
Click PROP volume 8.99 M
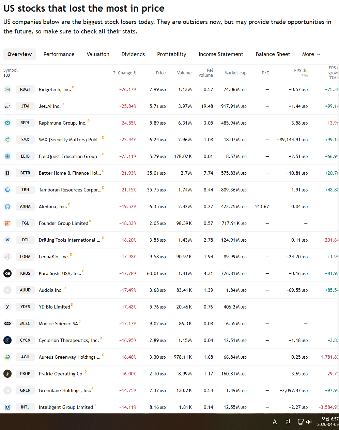click(185, 374)
